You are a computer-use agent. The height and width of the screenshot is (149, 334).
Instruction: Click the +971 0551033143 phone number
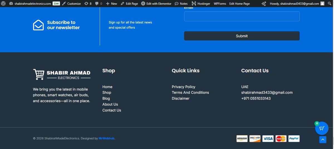point(256,98)
